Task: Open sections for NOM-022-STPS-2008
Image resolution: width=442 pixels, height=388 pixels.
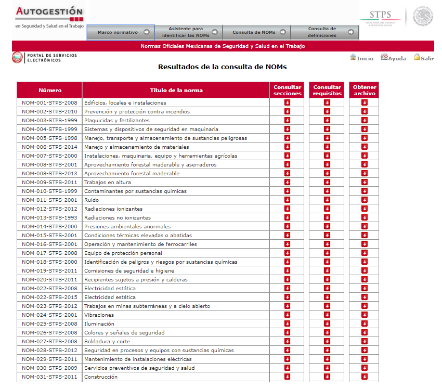Action: point(287,288)
